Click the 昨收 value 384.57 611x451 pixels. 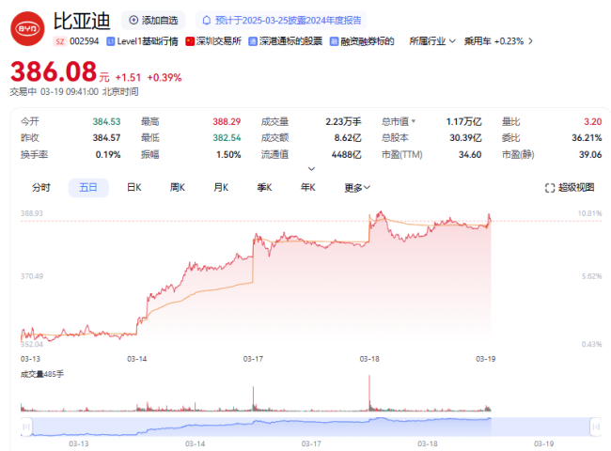point(106,138)
